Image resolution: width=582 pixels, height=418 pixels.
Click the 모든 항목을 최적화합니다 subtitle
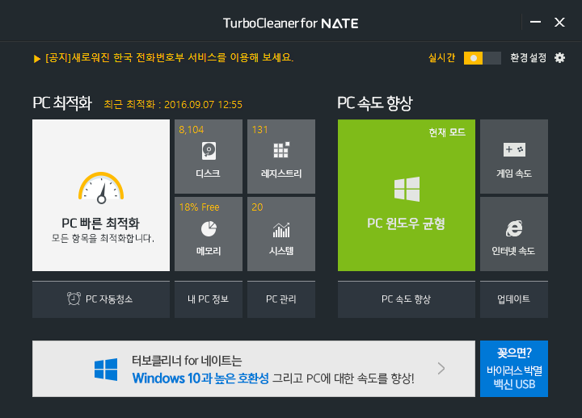103,238
